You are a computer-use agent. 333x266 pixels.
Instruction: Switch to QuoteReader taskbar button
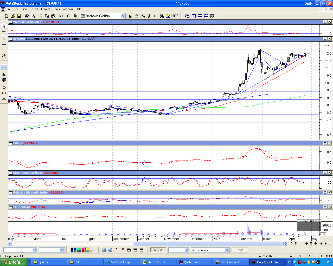click(194, 262)
